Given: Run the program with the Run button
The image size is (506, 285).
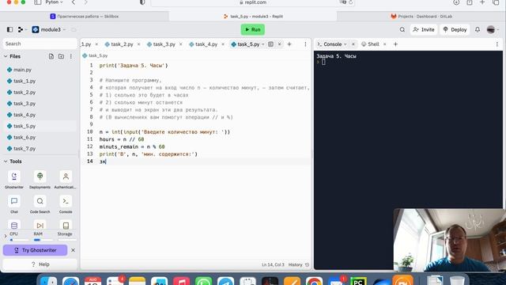Looking at the screenshot, I should pos(253,30).
